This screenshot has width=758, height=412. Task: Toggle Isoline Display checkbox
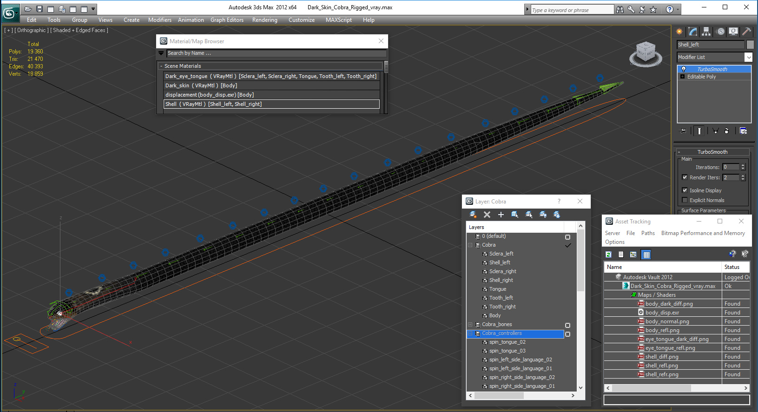click(x=685, y=190)
